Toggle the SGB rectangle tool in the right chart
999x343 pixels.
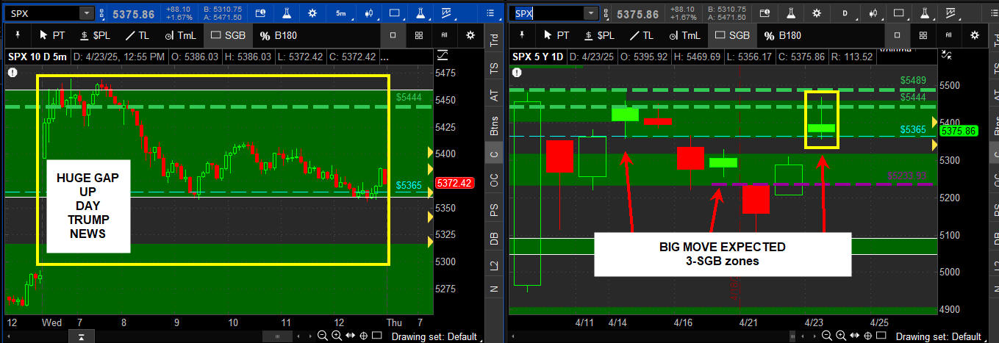(x=733, y=35)
